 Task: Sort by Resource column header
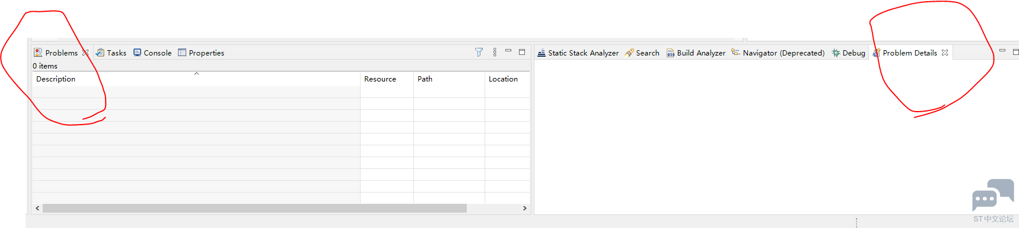click(387, 79)
